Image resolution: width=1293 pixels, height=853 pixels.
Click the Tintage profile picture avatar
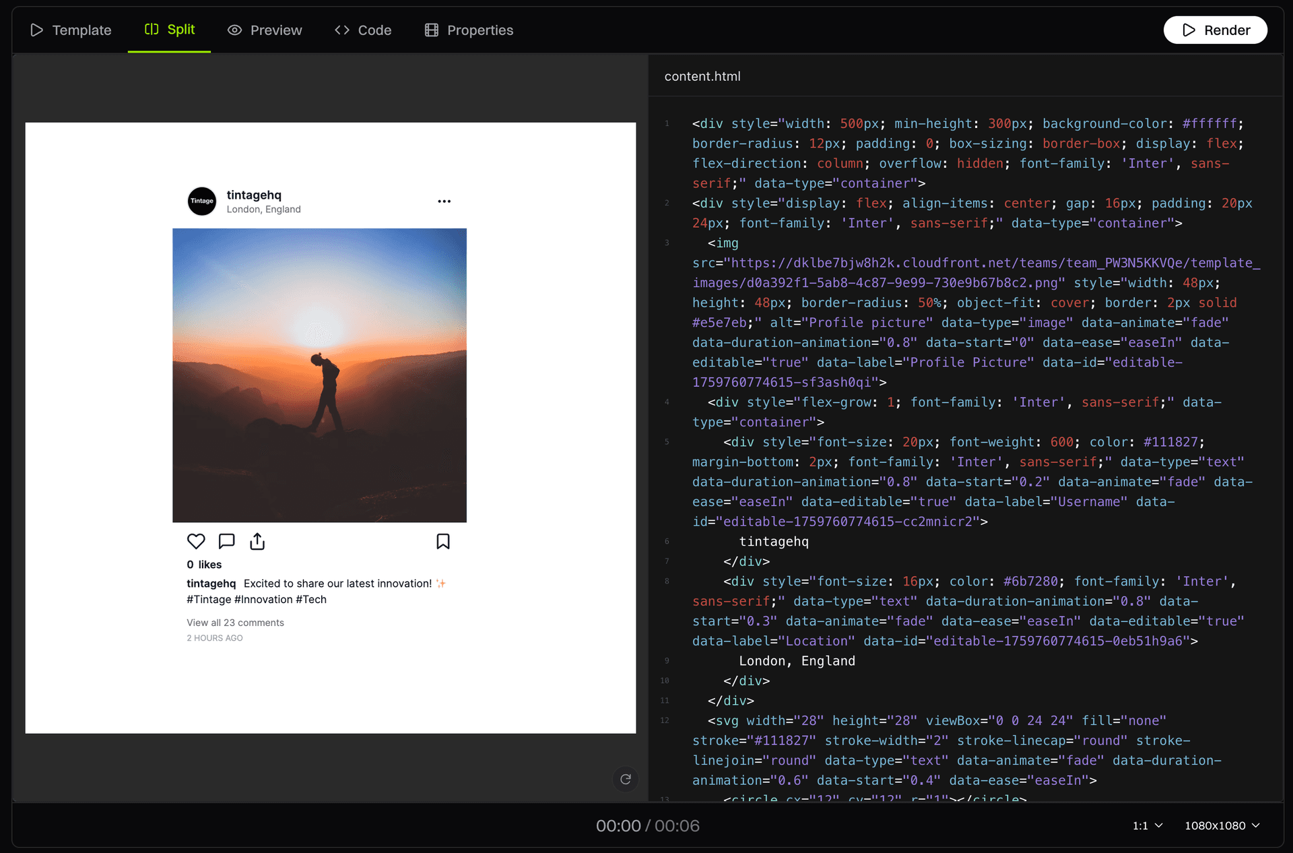201,201
